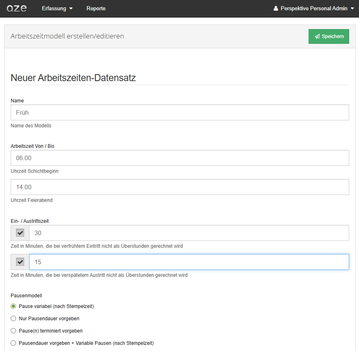Open the Reporte menu
The image size is (359, 351).
pyautogui.click(x=96, y=9)
